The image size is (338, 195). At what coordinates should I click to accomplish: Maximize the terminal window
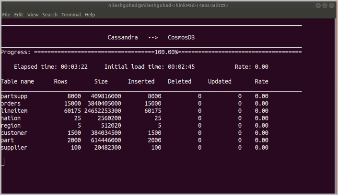pyautogui.click(x=325, y=6)
